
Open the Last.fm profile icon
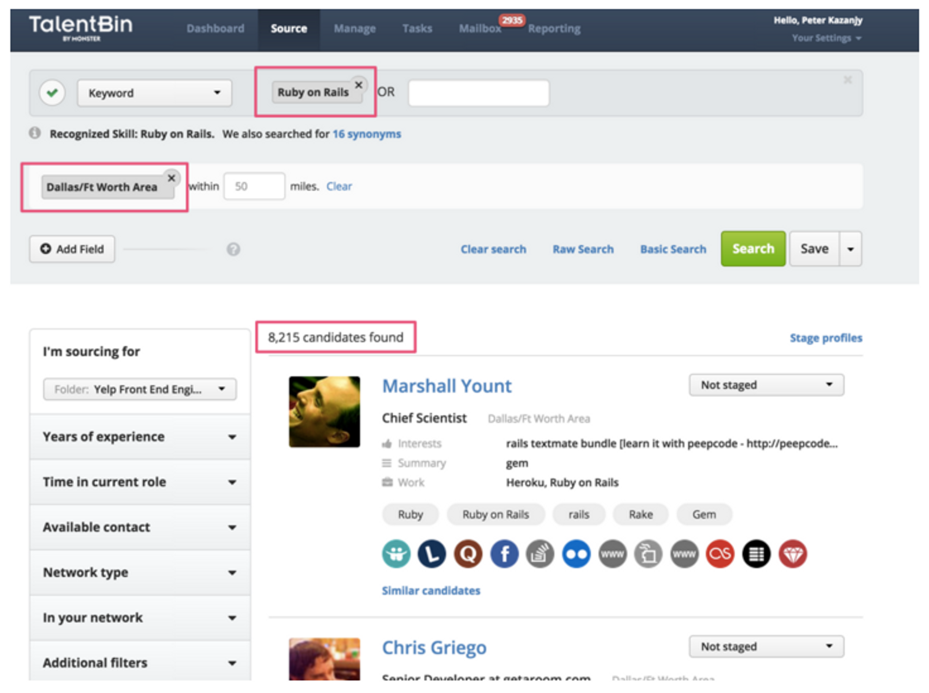point(720,554)
